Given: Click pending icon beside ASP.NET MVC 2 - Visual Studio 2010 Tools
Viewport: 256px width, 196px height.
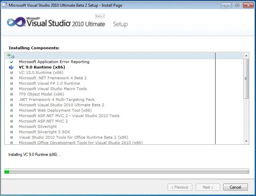Looking at the screenshot, I should coord(11,116).
